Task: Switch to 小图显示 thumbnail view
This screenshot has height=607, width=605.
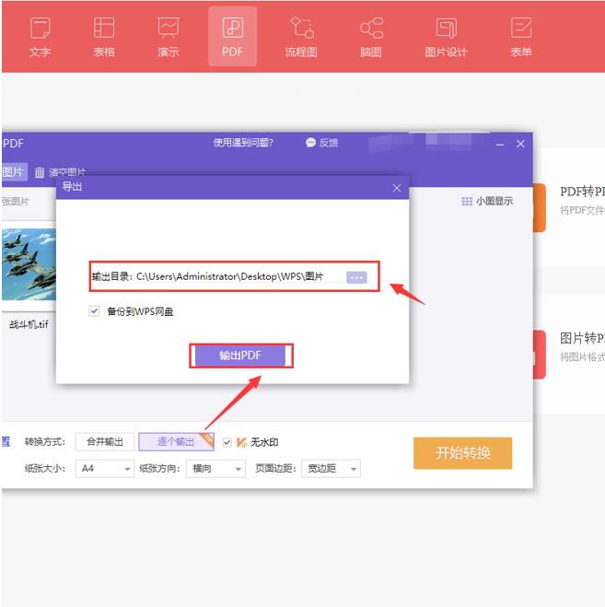Action: tap(487, 201)
